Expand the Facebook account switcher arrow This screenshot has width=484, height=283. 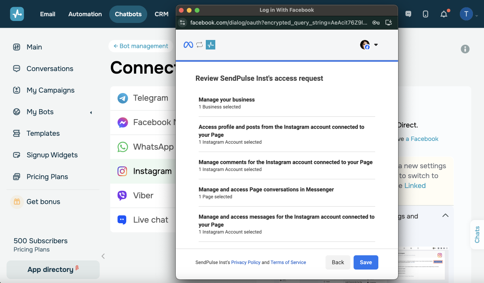point(376,44)
